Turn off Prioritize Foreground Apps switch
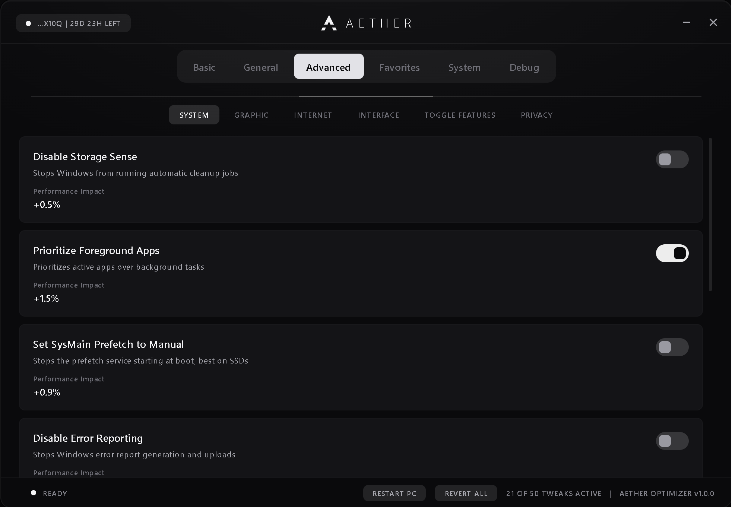 (672, 253)
